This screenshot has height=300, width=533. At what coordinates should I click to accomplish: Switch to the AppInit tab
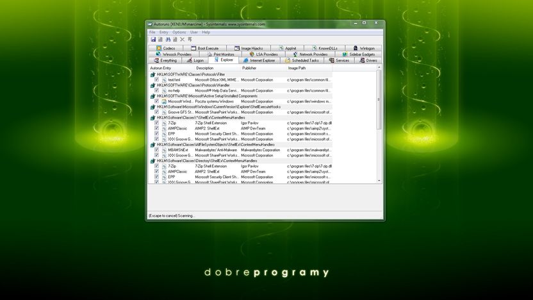(287, 48)
